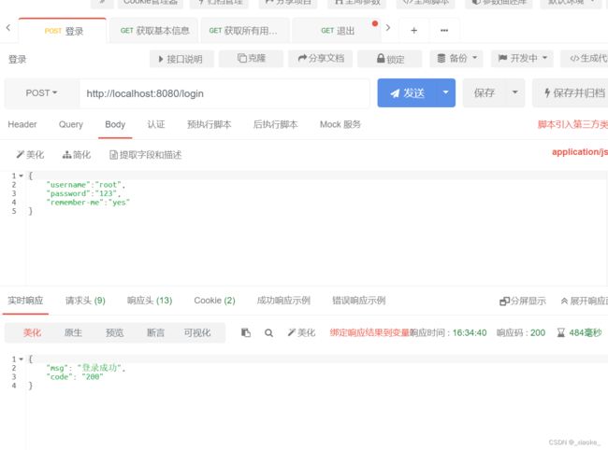Click the "username":"root" line in body

pyautogui.click(x=85, y=185)
